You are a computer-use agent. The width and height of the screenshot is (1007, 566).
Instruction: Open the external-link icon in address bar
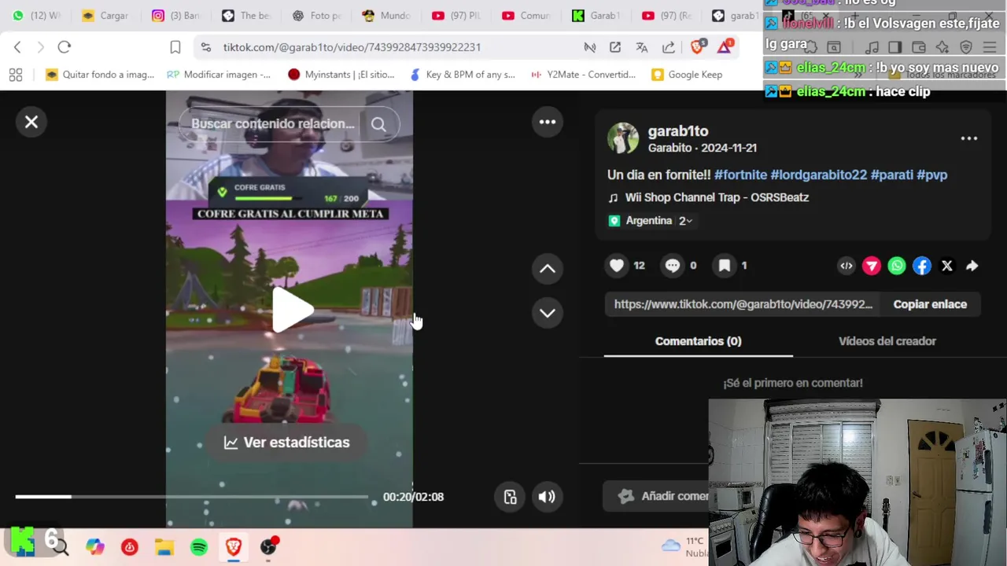click(x=615, y=47)
